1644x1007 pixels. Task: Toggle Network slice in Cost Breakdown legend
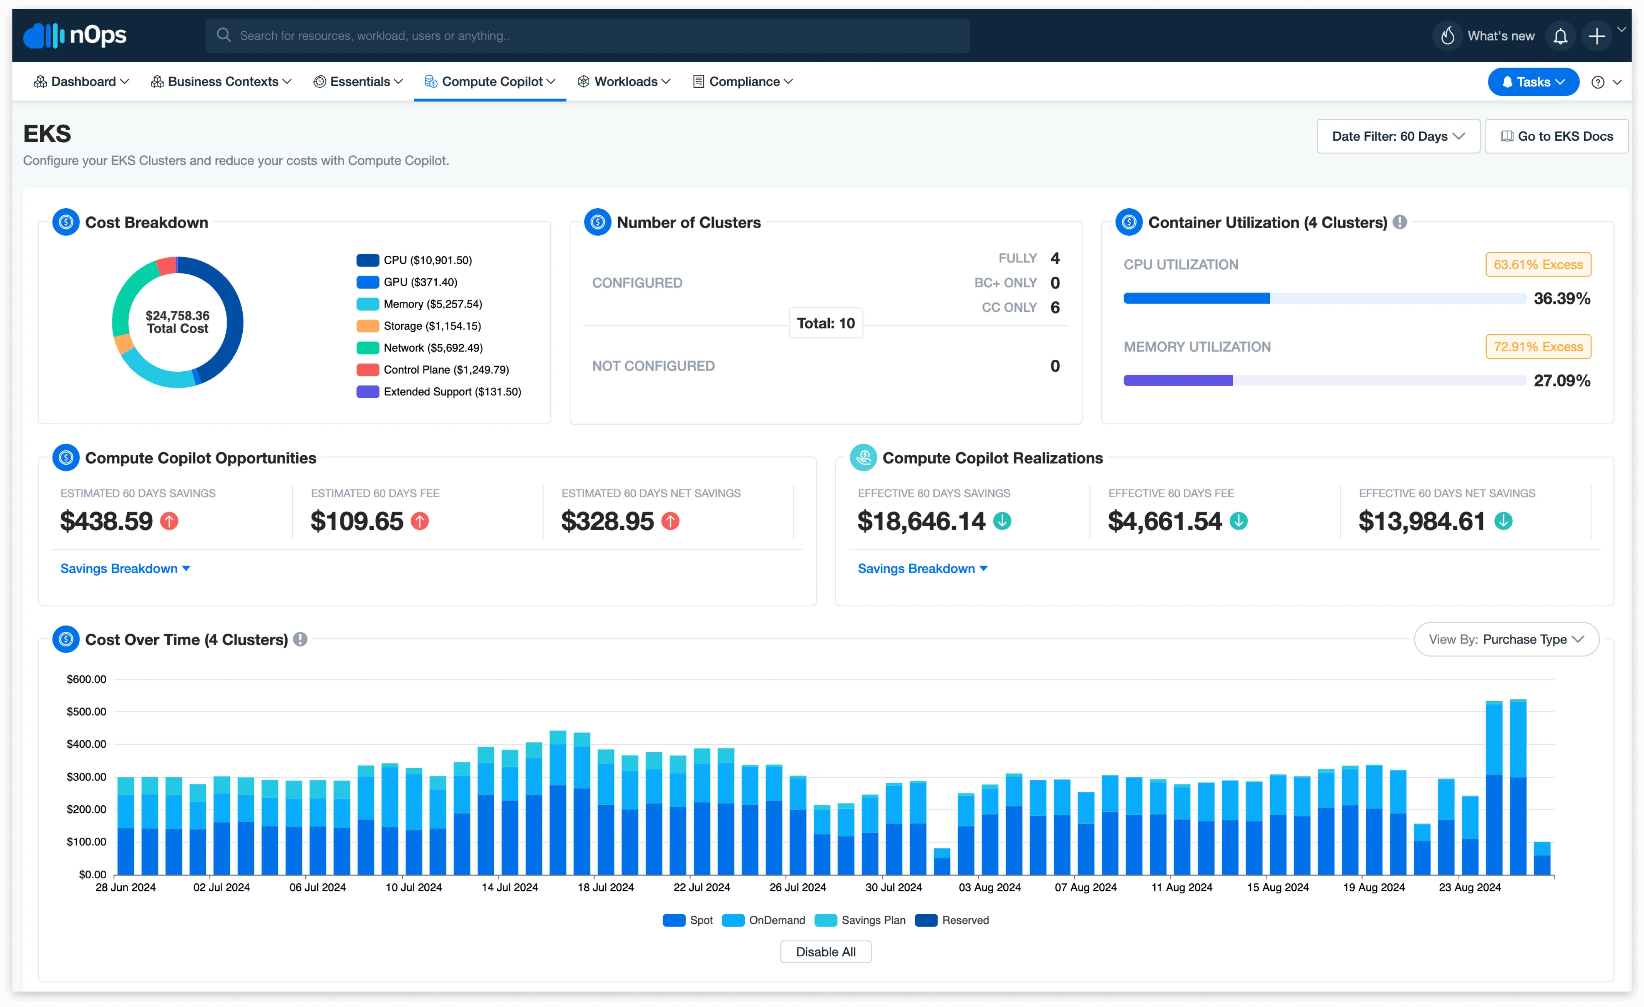420,348
